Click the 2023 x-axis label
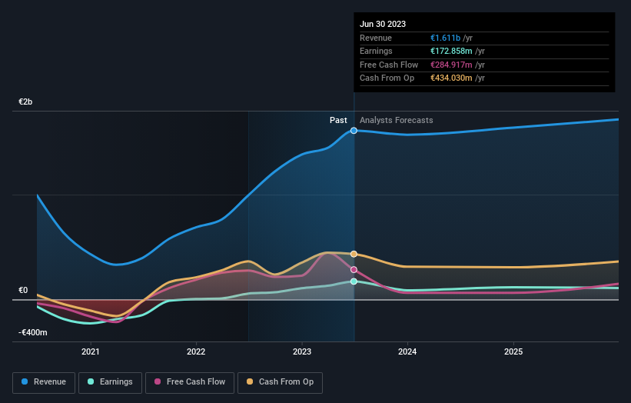631x403 pixels. 302,351
